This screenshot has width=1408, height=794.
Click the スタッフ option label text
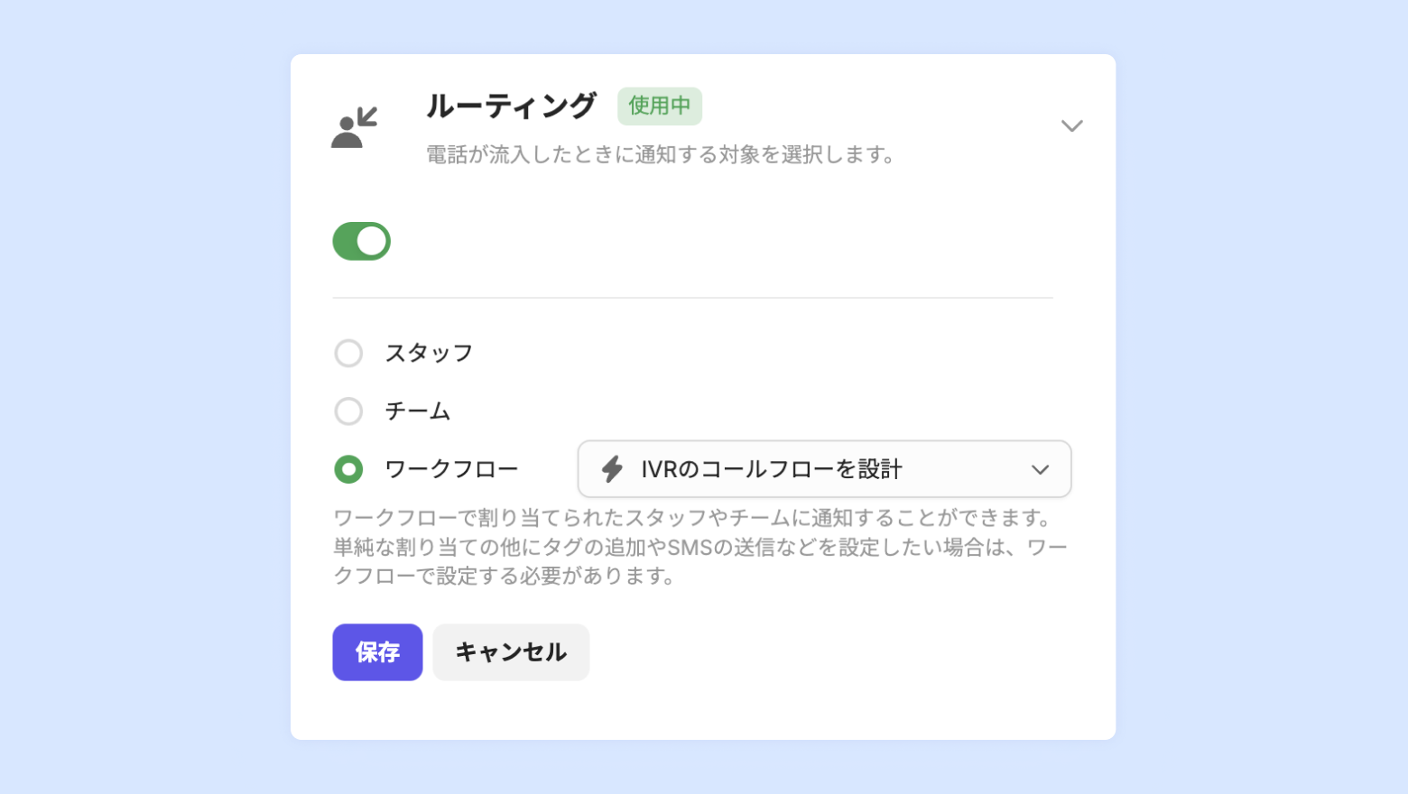coord(429,354)
